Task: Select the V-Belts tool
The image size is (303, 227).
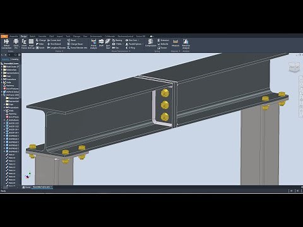Action: tap(117, 44)
